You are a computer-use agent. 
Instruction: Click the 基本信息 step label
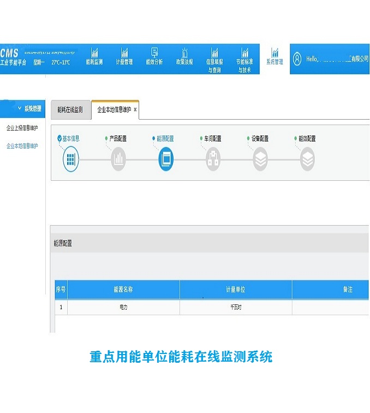point(71,139)
